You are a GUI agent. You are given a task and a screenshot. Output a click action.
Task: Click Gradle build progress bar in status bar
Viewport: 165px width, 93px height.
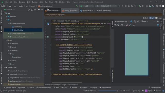(x=107, y=91)
